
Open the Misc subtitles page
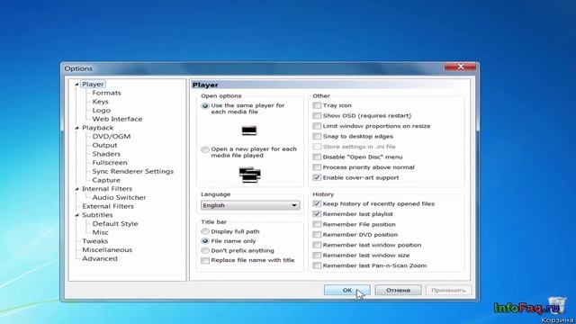pyautogui.click(x=100, y=232)
